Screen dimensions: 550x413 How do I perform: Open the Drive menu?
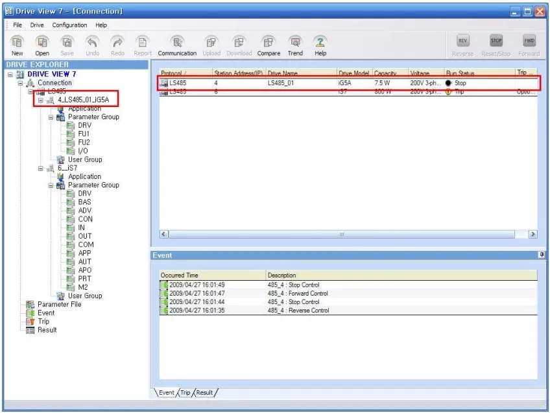pyautogui.click(x=37, y=25)
